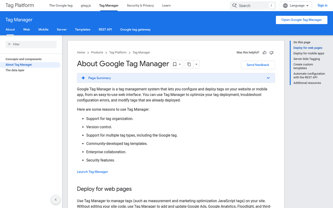Open Security & Privacy menu item
333x208 pixels.
(x=140, y=5)
